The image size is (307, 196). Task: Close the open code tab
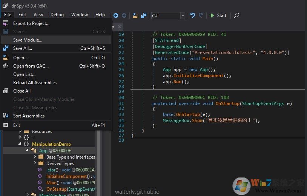click(x=120, y=27)
